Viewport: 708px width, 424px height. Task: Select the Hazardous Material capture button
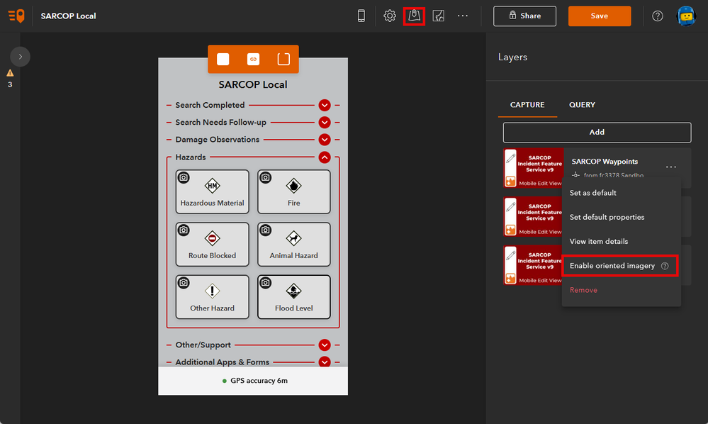point(212,191)
